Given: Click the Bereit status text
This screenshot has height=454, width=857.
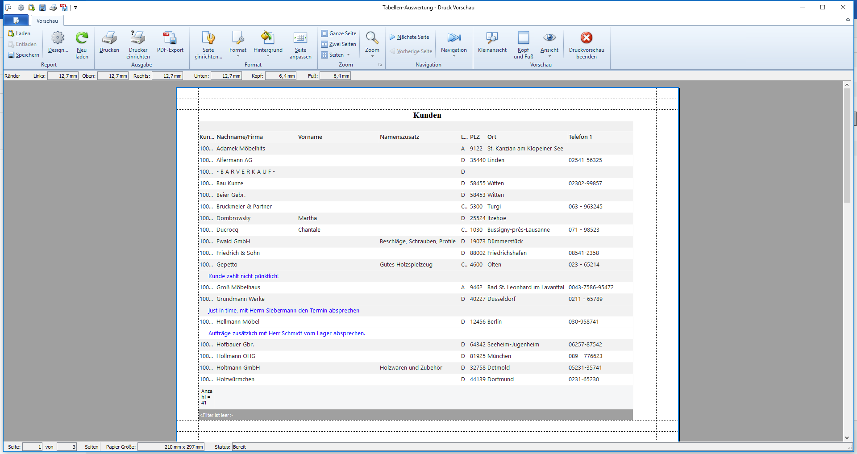Looking at the screenshot, I should pos(239,447).
